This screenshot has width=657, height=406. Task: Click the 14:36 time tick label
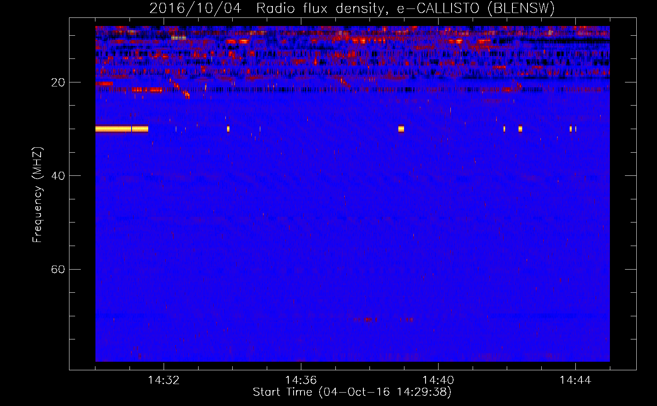[x=301, y=380]
